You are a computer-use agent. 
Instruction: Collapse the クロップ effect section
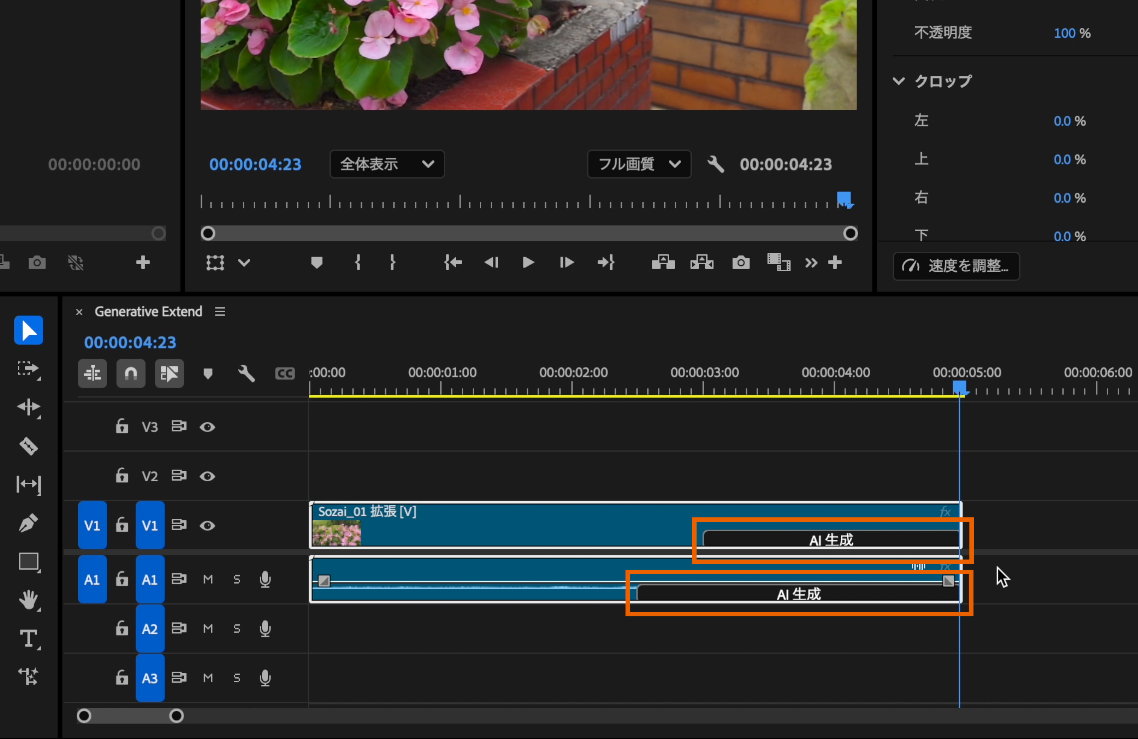tap(898, 81)
